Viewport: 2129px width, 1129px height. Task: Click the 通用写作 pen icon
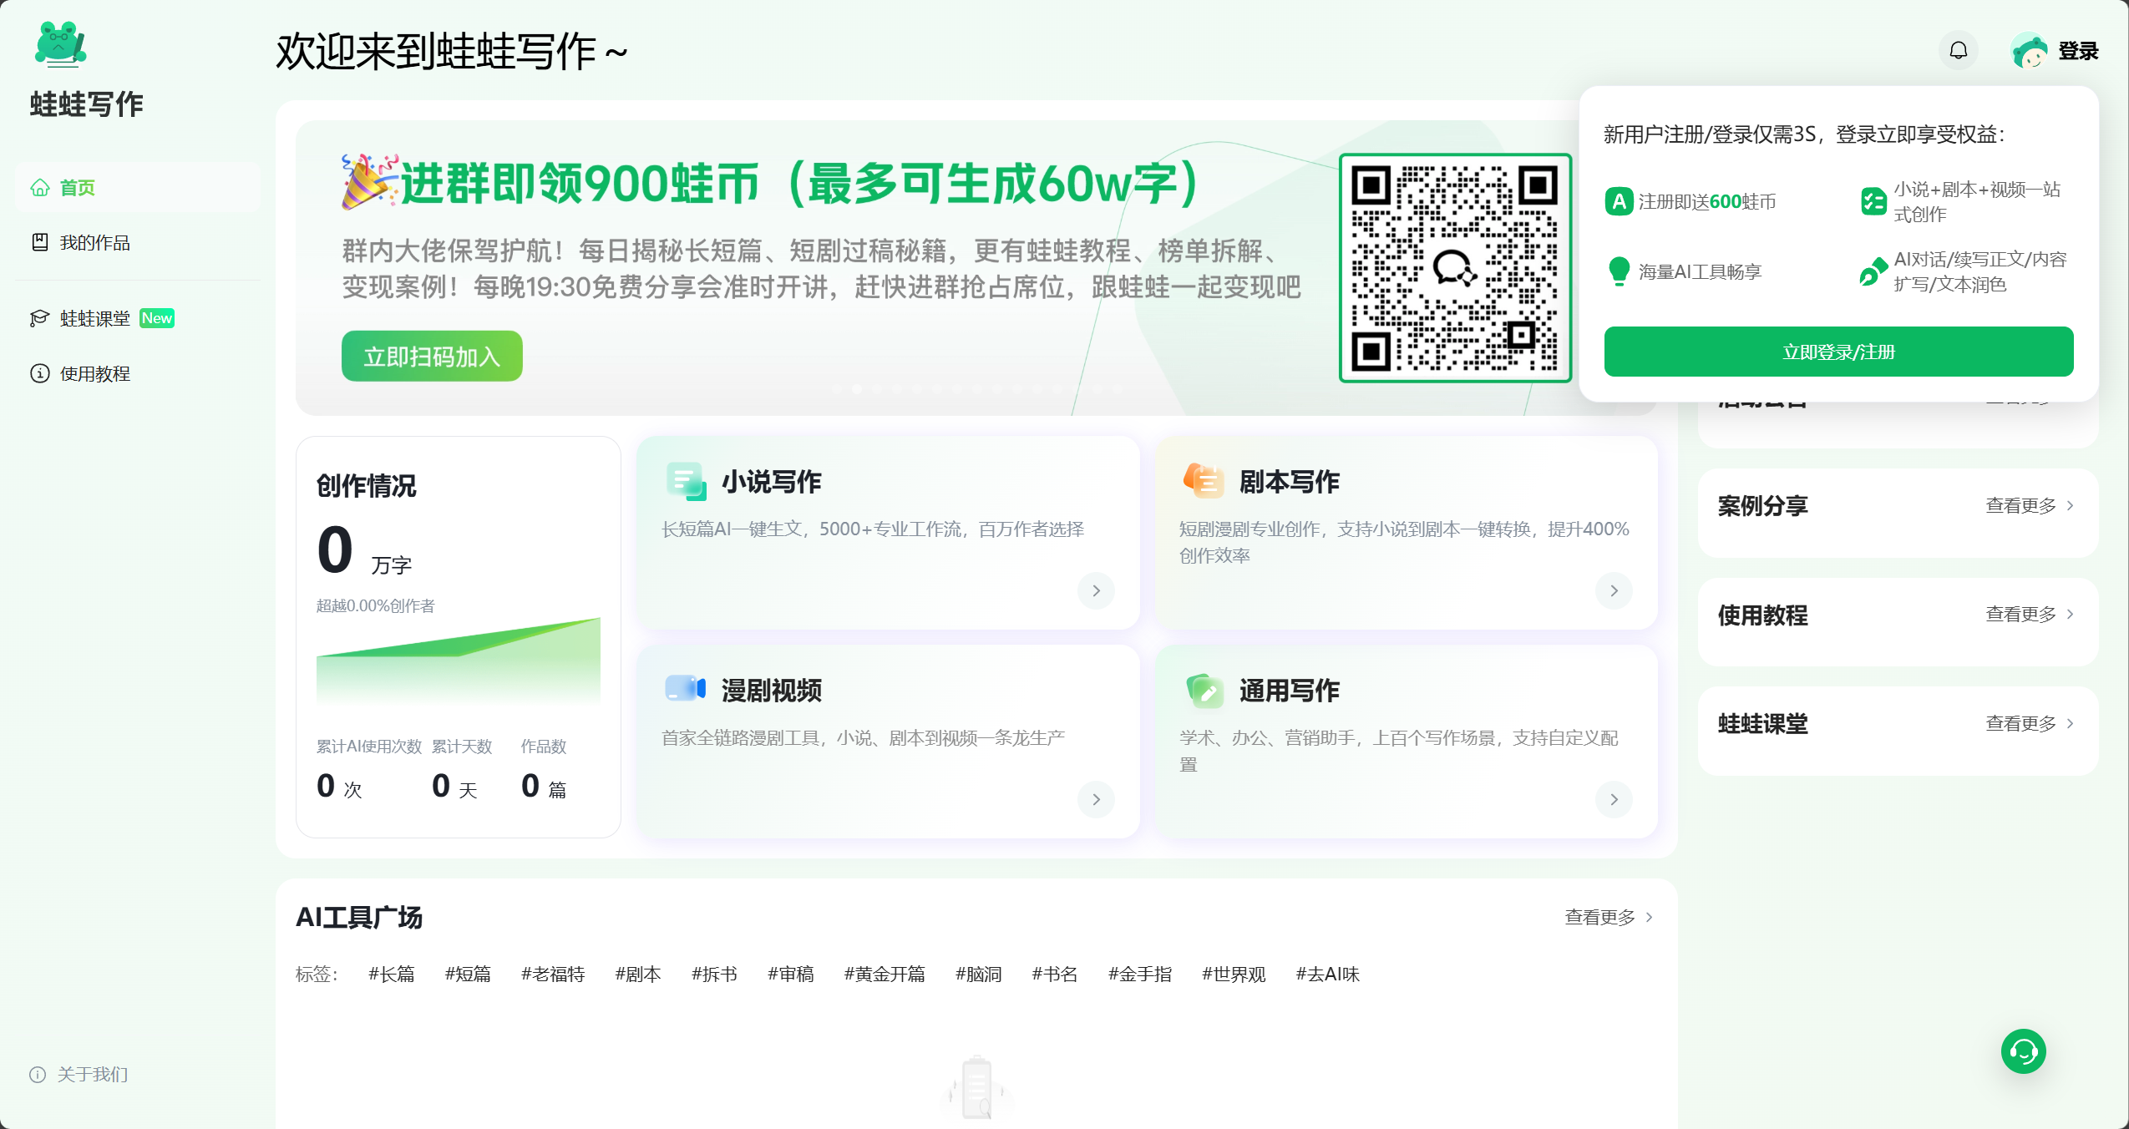1203,690
